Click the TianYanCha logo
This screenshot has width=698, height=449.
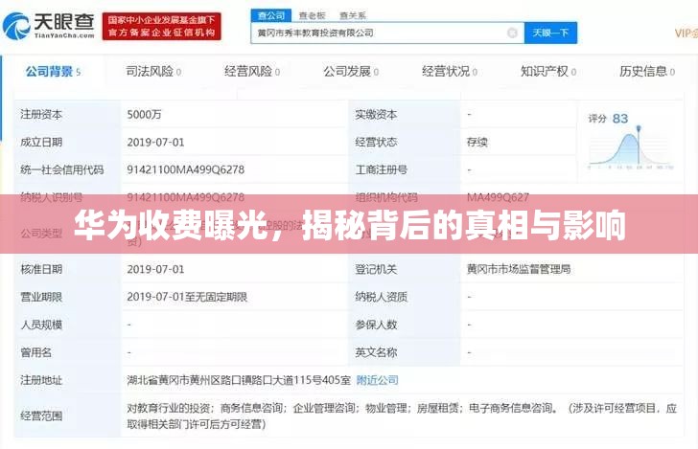click(x=49, y=26)
